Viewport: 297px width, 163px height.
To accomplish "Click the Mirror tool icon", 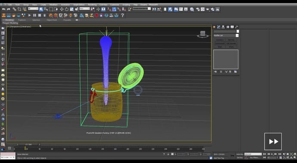I will click(x=154, y=9).
